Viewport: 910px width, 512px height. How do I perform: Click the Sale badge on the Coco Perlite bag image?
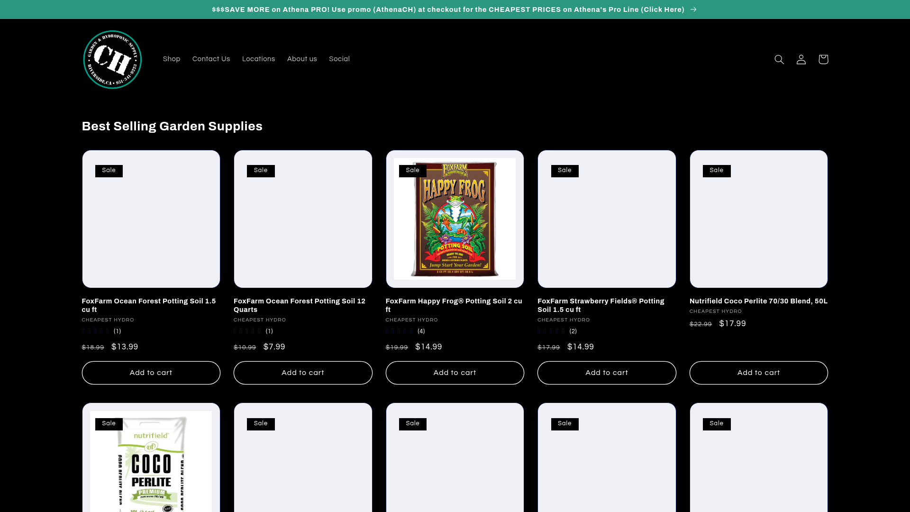click(x=109, y=424)
